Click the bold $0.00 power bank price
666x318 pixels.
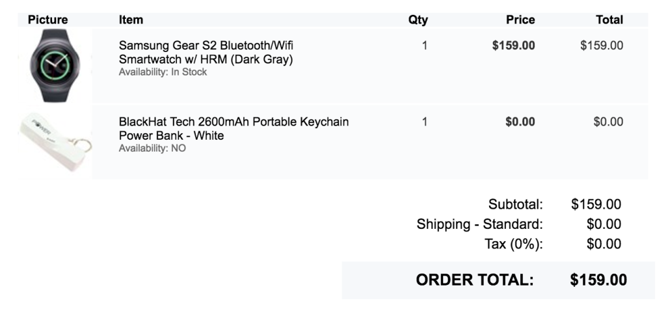[520, 122]
